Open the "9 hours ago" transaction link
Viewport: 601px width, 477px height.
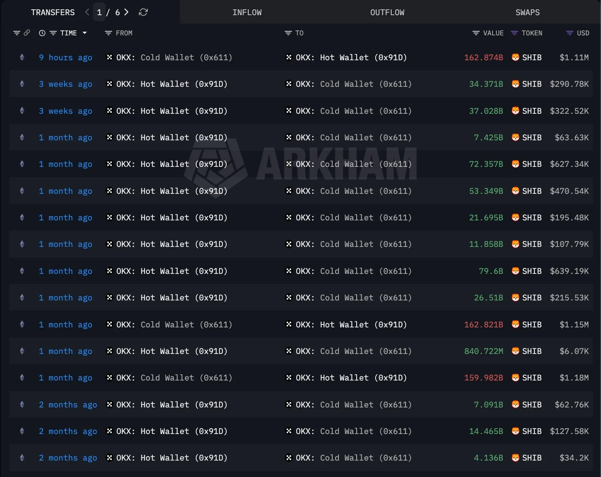tap(65, 57)
